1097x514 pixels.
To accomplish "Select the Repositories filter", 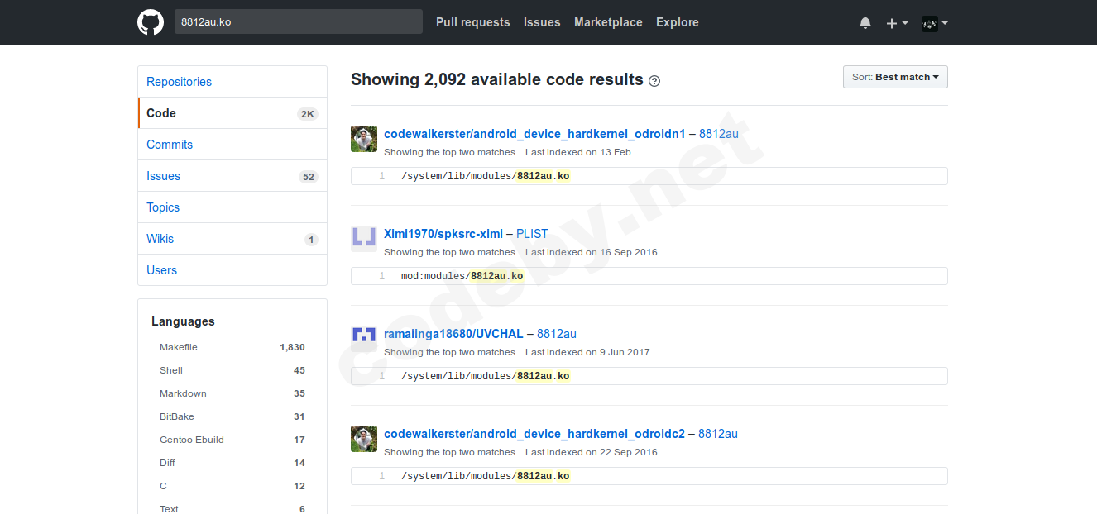I will point(179,82).
